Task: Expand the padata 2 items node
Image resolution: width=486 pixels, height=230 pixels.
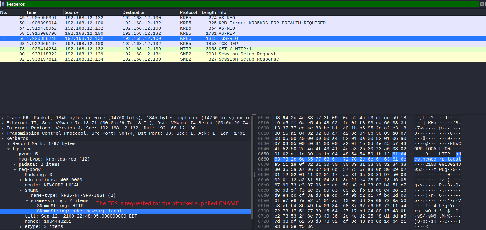Action: tap(15, 165)
